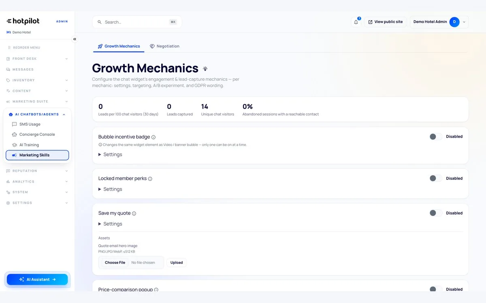Expand the Analytics menu section
The width and height of the screenshot is (486, 303).
point(37,182)
